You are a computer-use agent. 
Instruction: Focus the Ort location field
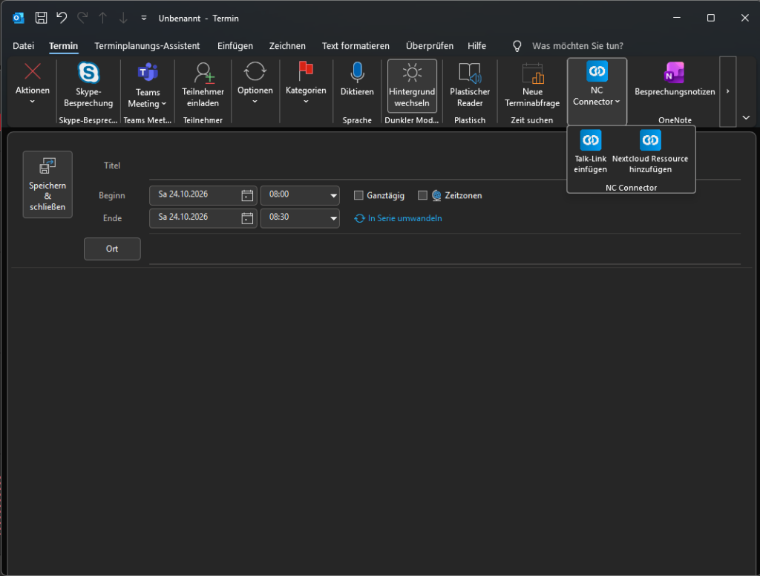click(x=445, y=249)
